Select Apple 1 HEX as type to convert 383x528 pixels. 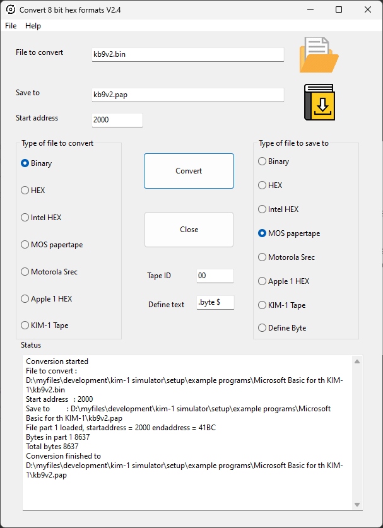(47, 298)
